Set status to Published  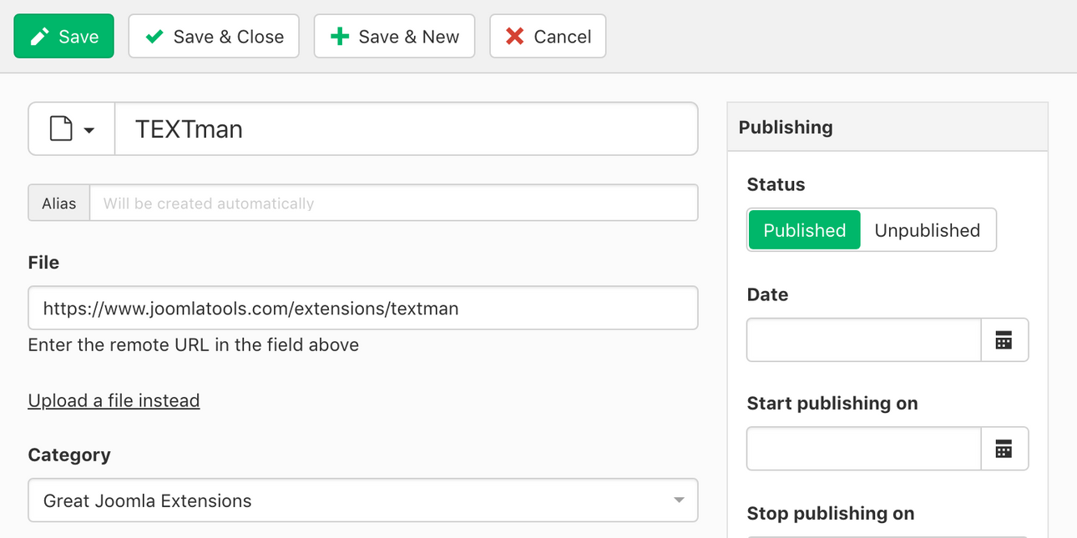click(804, 230)
